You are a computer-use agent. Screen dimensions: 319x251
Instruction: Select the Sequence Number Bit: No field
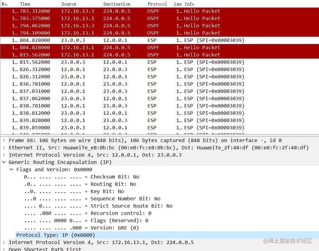(x=92, y=199)
